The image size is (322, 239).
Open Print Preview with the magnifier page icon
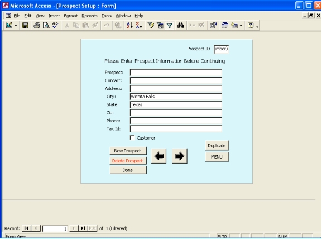pyautogui.click(x=46, y=26)
